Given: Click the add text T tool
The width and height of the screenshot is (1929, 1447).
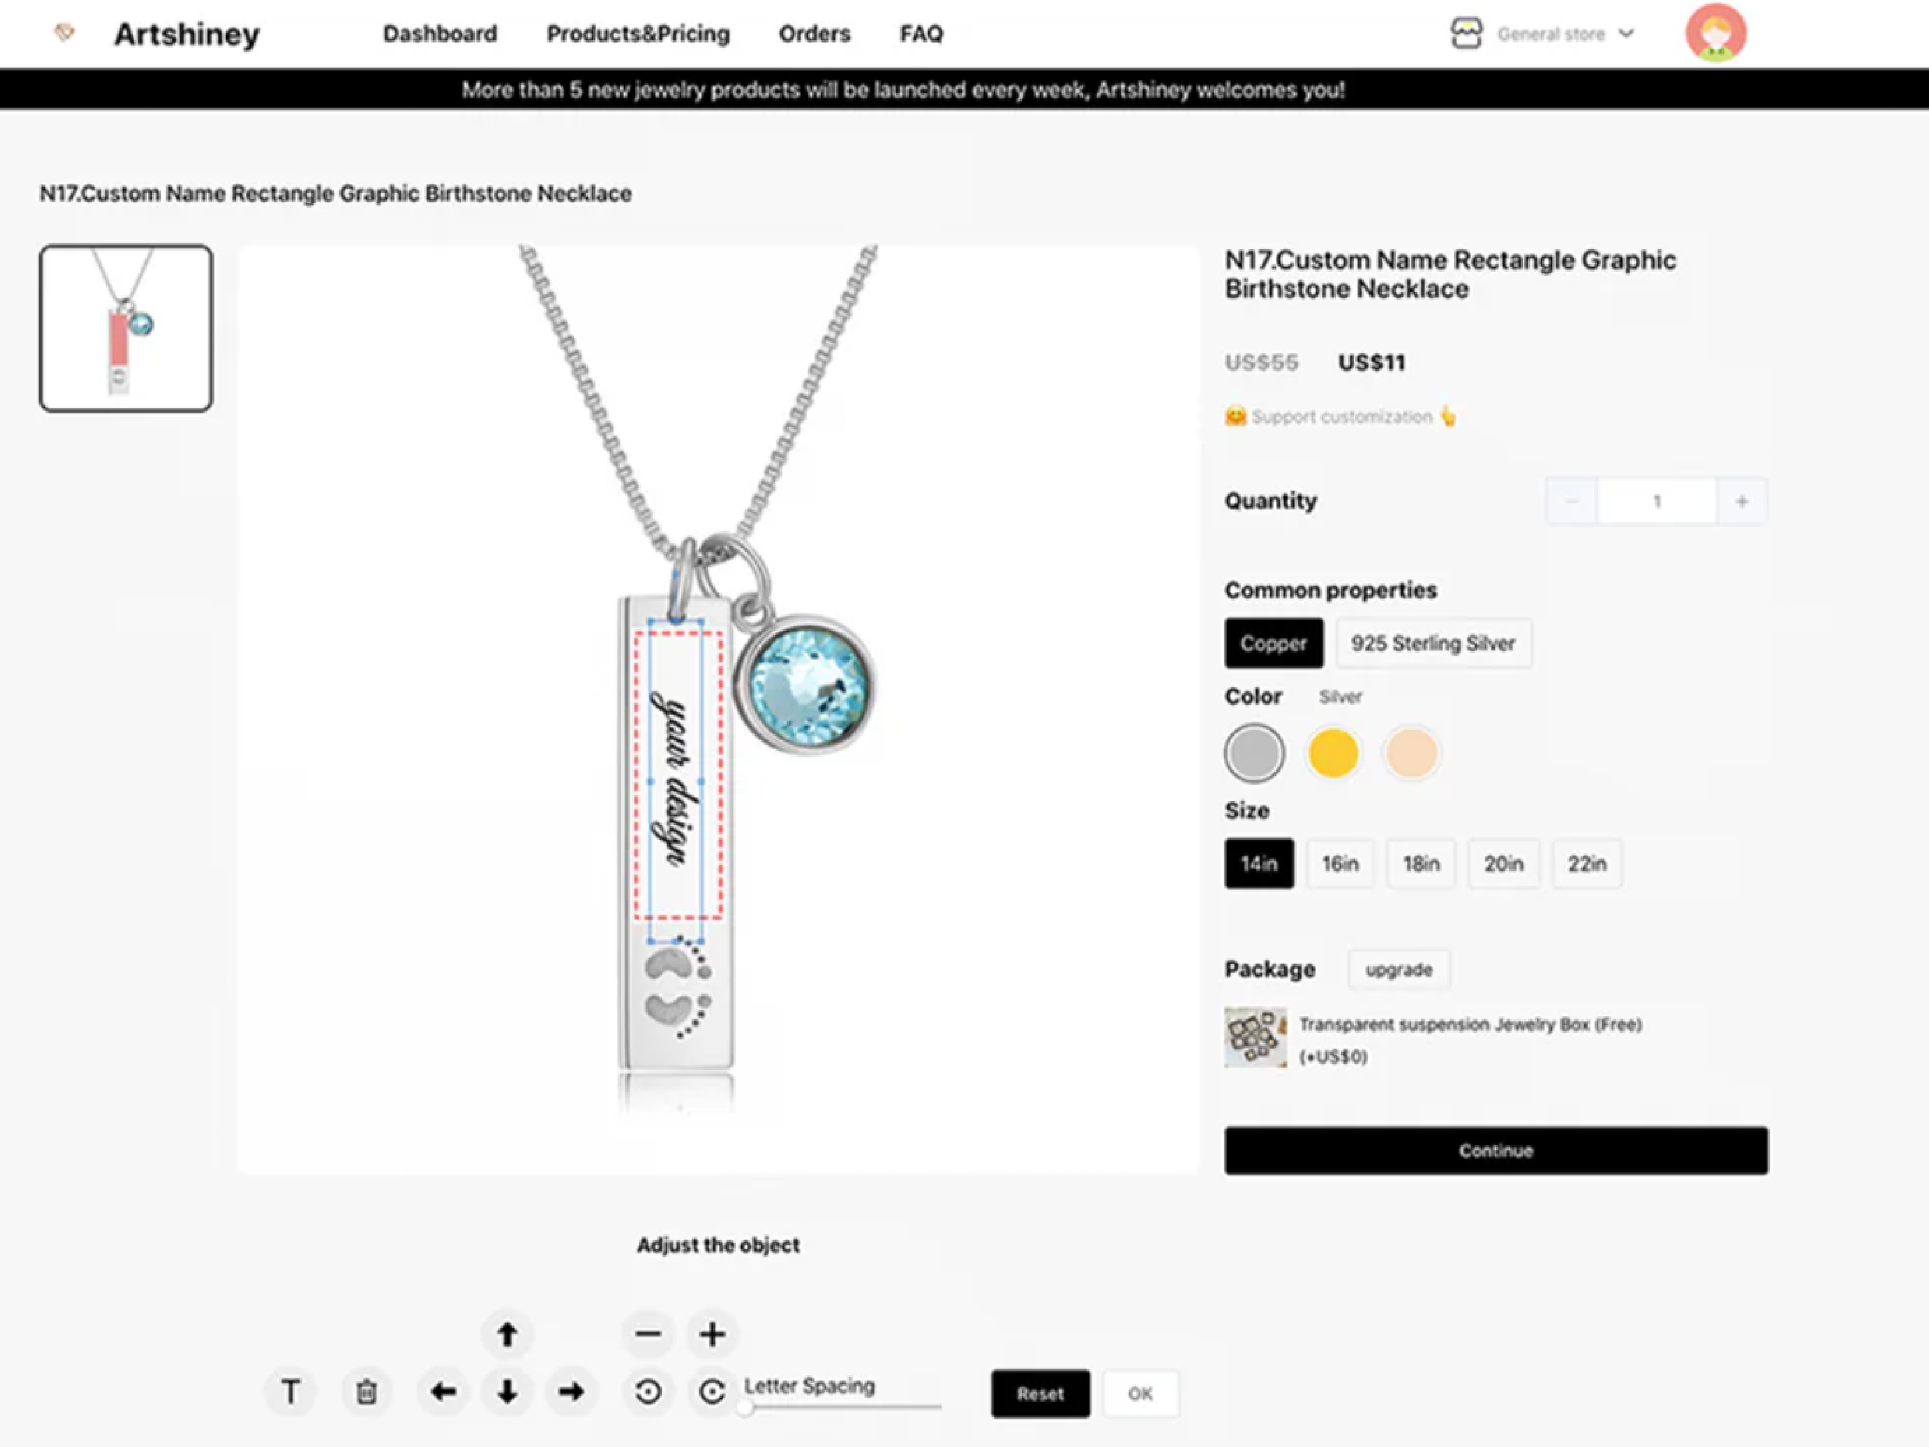Looking at the screenshot, I should [x=290, y=1391].
